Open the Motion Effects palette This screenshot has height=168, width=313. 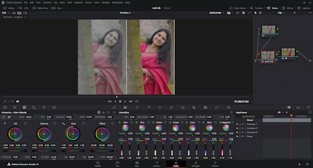(x=54, y=107)
